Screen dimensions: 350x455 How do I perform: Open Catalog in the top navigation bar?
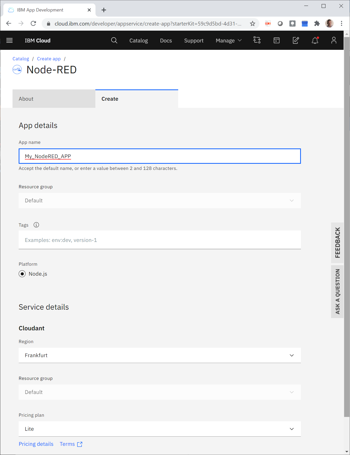(139, 41)
